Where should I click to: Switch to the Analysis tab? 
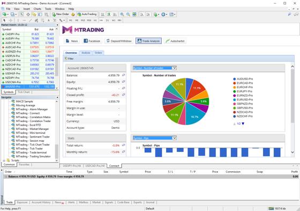pos(86,53)
